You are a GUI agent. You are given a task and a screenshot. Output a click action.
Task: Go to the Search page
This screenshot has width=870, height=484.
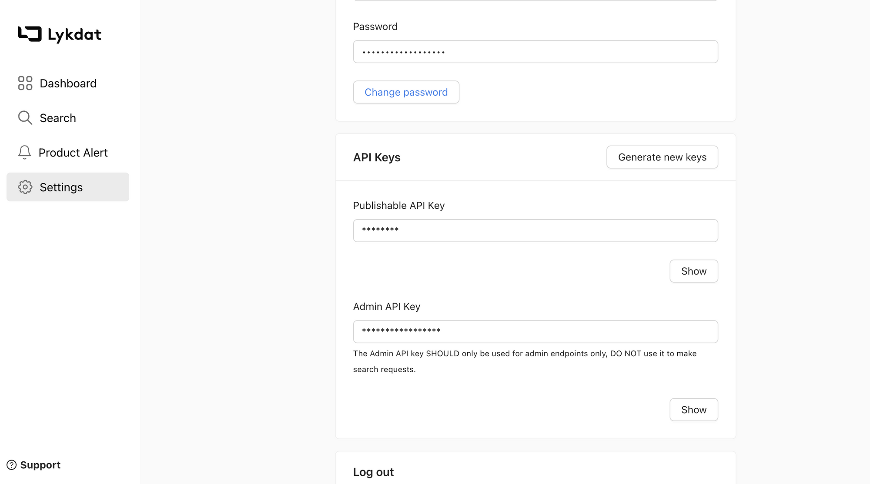[x=68, y=118]
